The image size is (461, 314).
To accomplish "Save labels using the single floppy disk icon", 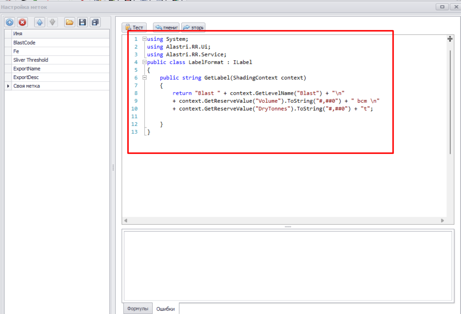I will pos(82,22).
